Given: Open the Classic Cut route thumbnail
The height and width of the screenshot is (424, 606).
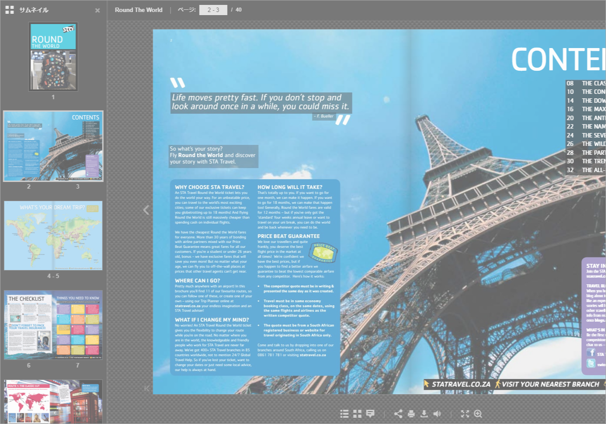Looking at the screenshot, I should pyautogui.click(x=53, y=401).
